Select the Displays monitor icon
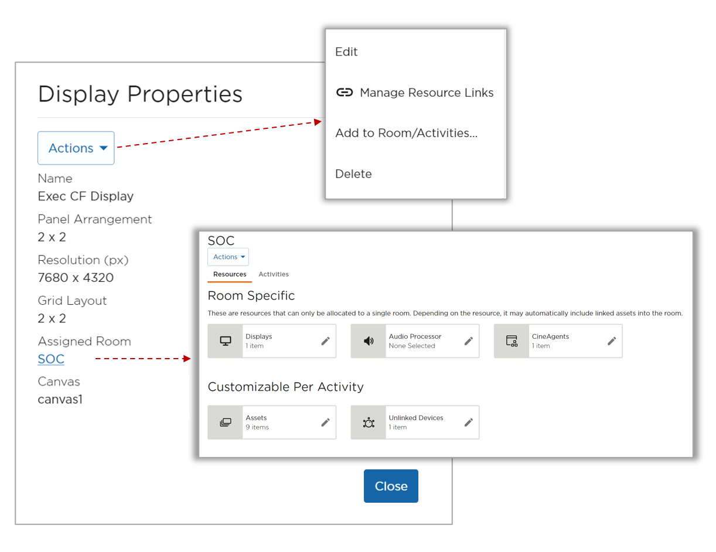Screen dimensions: 716x552 [224, 340]
